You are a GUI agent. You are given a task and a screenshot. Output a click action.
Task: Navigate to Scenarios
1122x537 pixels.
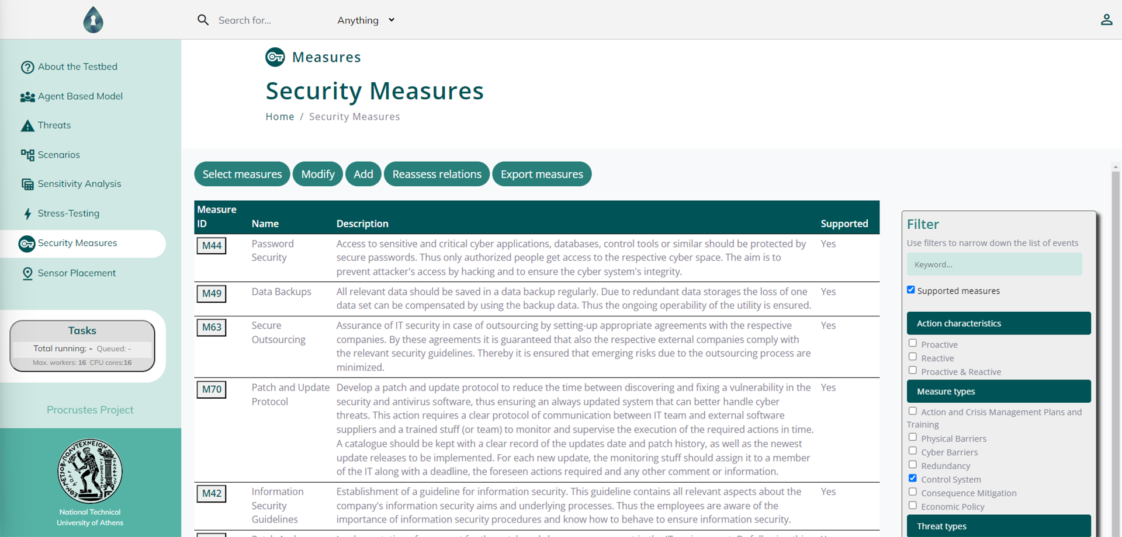(x=59, y=155)
